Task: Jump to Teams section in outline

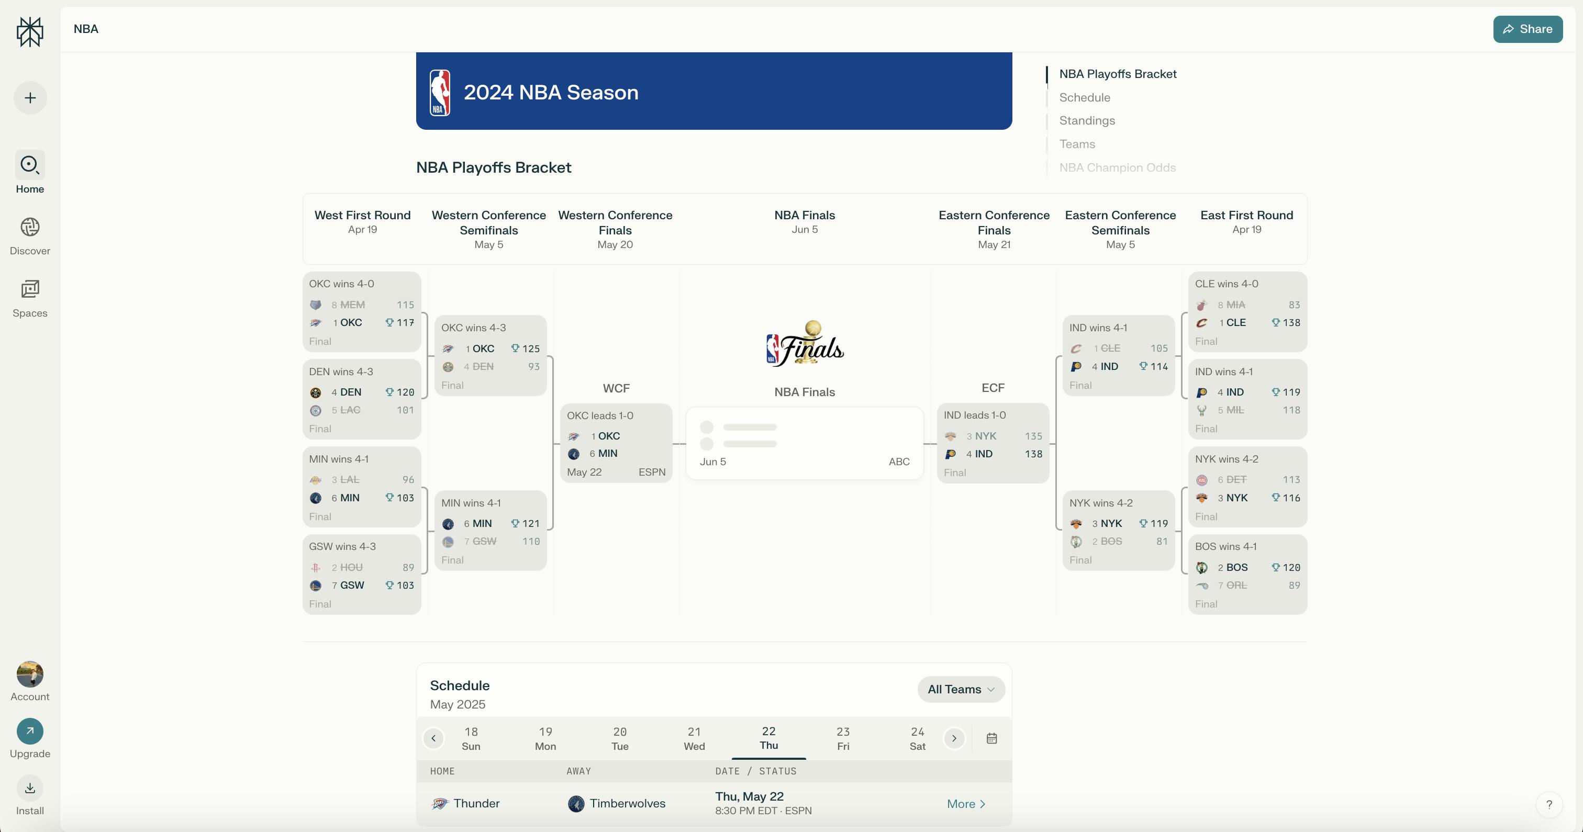Action: 1077,144
